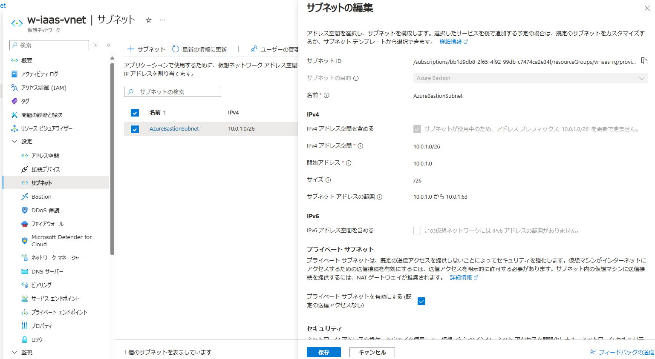Click the 概要 overview icon
The image size is (655, 359).
[x=14, y=60]
